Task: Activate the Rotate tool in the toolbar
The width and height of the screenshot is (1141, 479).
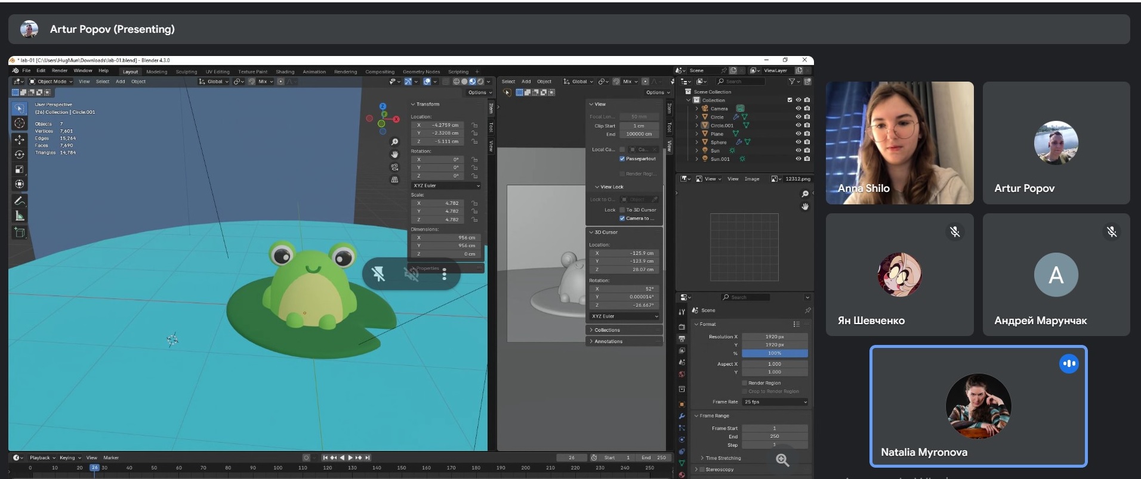Action: (19, 154)
